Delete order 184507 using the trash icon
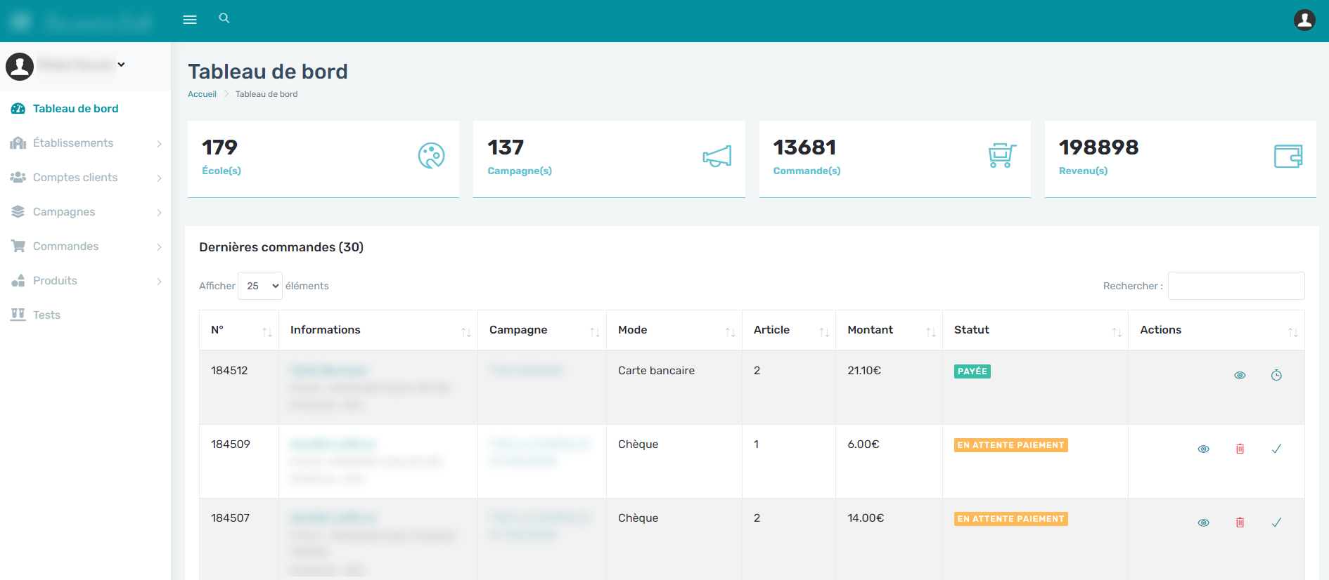 [1240, 522]
